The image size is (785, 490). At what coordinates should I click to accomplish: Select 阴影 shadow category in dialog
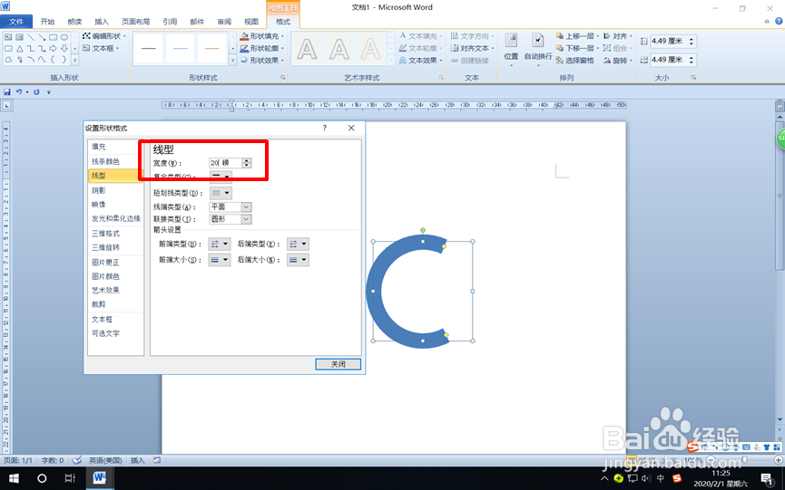coord(114,190)
